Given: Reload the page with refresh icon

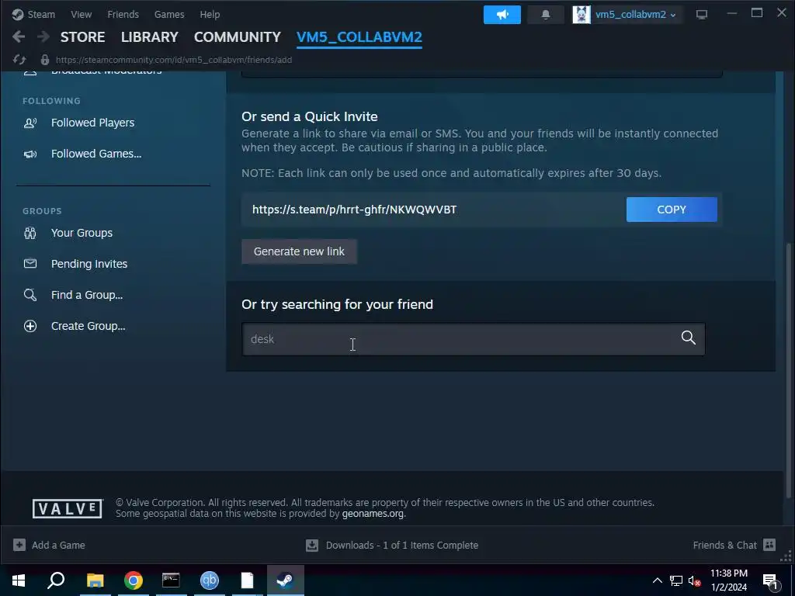Looking at the screenshot, I should click(x=19, y=60).
